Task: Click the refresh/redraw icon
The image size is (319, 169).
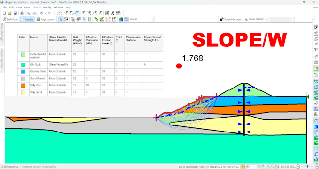Action: [58, 13]
